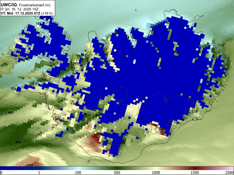Click the map value 147
Screen dimensions: 234x175
(x=20, y=50)
